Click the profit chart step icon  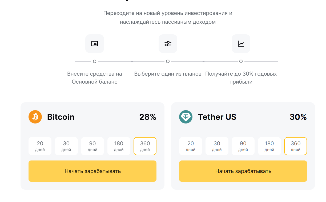241,44
